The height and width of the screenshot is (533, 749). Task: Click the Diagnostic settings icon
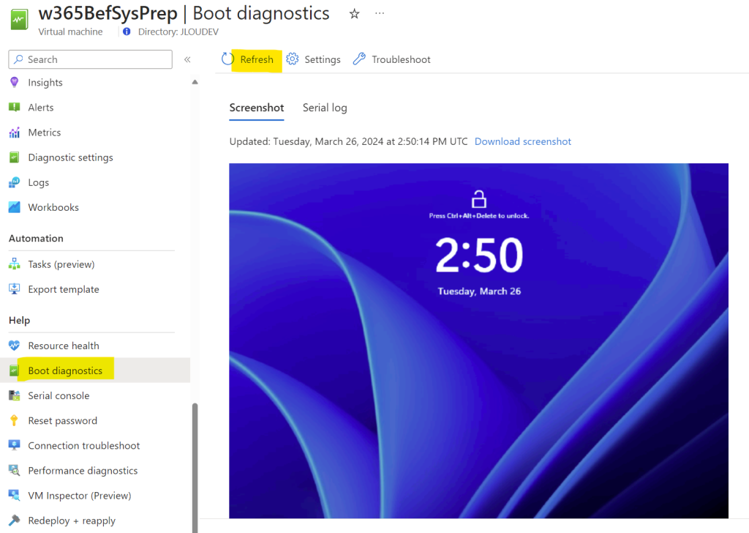coord(15,157)
